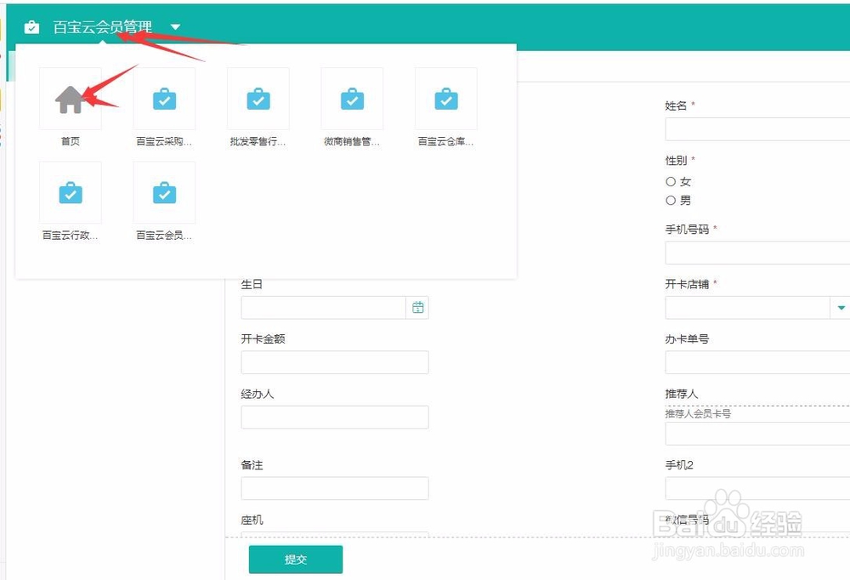Screen dimensions: 850x580
Task: Focus the 推荐人会员卡号 input field
Action: [757, 434]
